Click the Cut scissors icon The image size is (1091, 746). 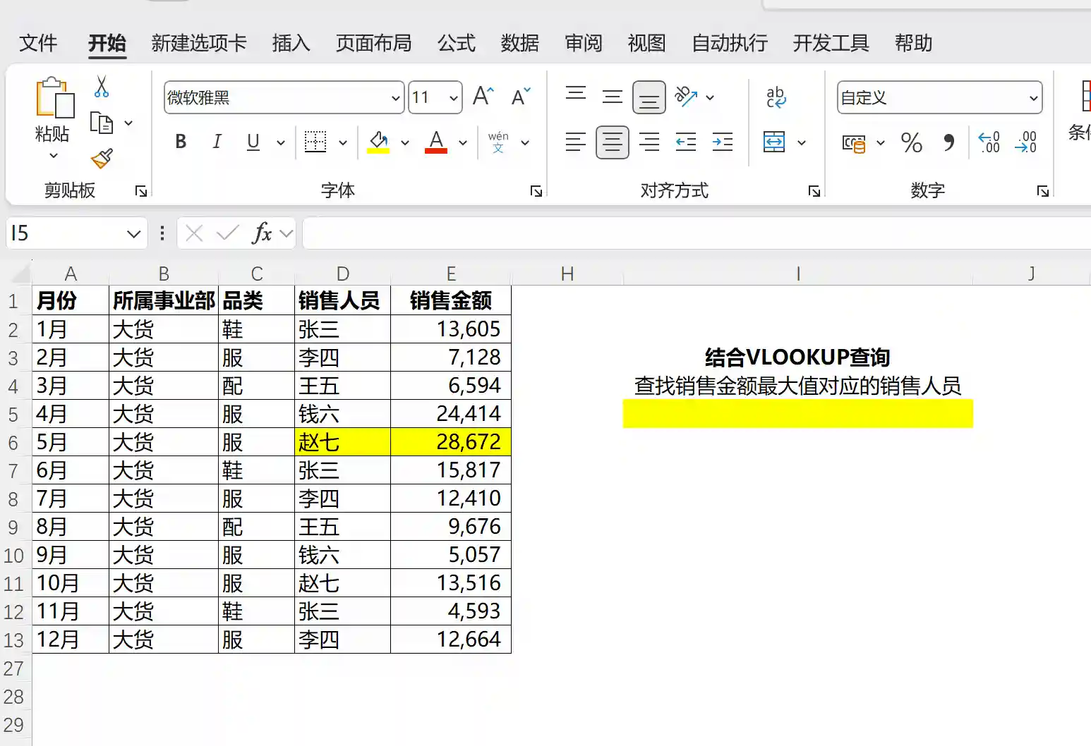(x=102, y=87)
